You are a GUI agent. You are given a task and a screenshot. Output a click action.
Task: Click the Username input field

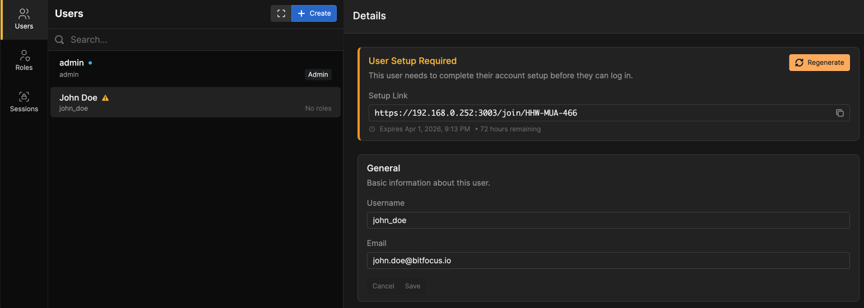pos(608,220)
